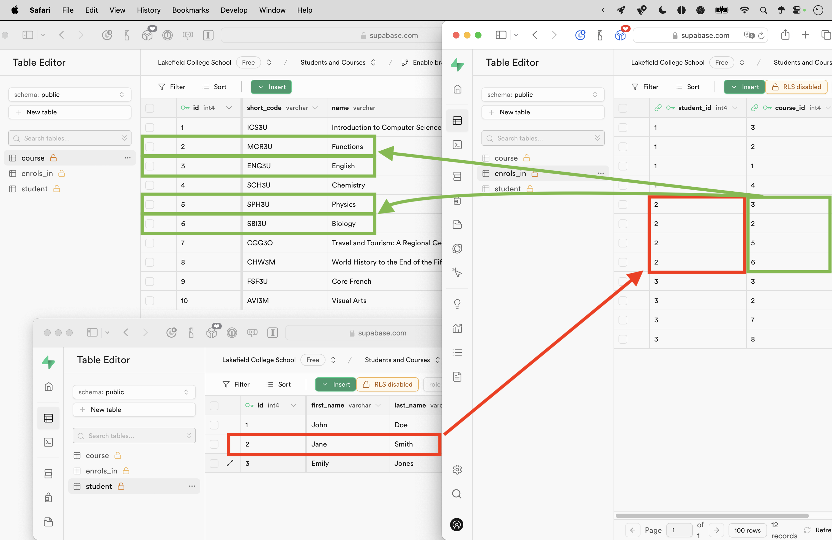Click the New table button in right window
The width and height of the screenshot is (832, 540).
pos(543,112)
